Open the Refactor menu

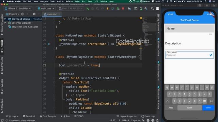[69, 1]
